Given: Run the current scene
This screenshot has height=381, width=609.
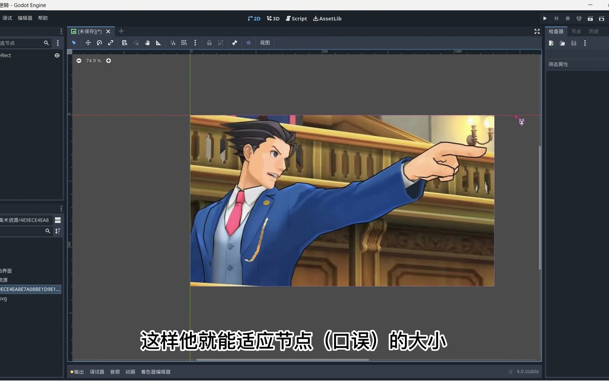Looking at the screenshot, I should click(590, 18).
